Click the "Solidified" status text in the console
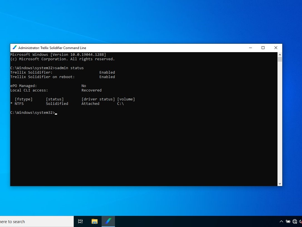Screen dimensions: 302x227 coord(57,104)
